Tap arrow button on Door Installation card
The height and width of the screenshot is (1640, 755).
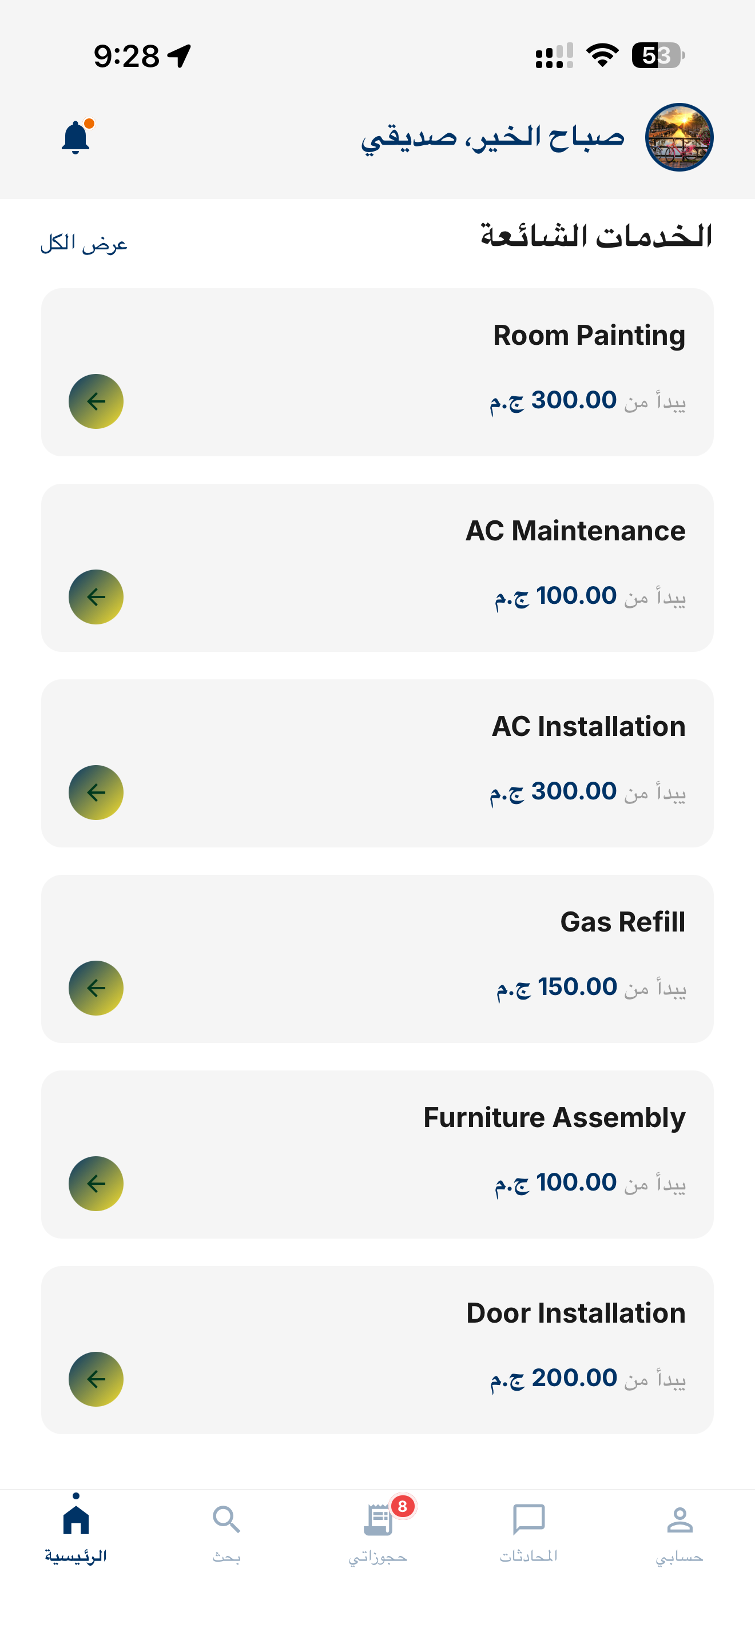[x=96, y=1378]
